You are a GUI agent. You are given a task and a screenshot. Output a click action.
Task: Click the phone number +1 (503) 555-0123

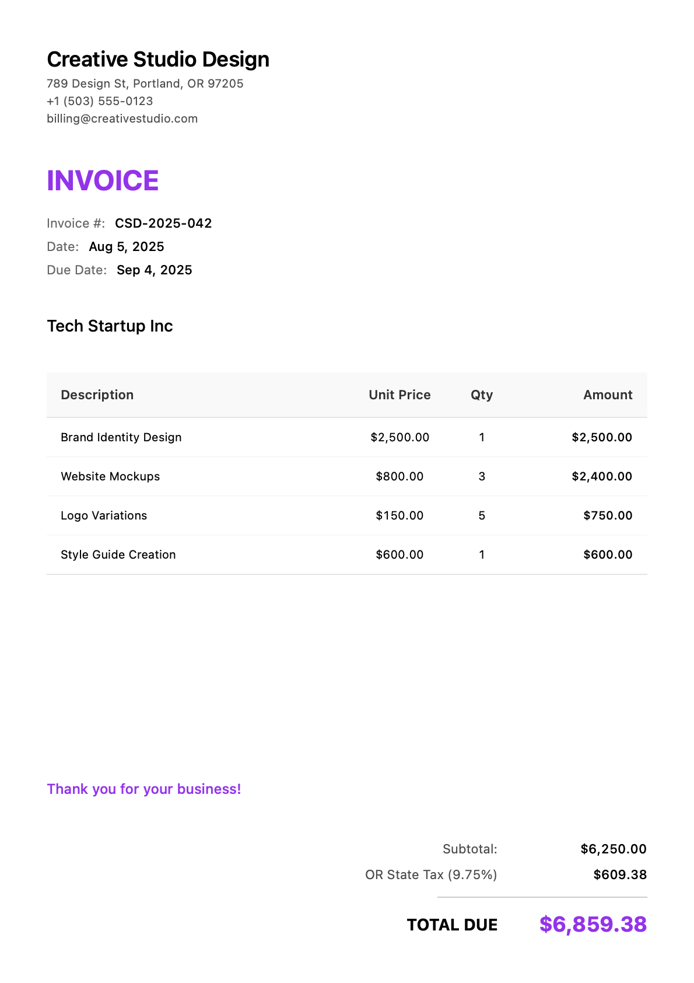point(100,101)
